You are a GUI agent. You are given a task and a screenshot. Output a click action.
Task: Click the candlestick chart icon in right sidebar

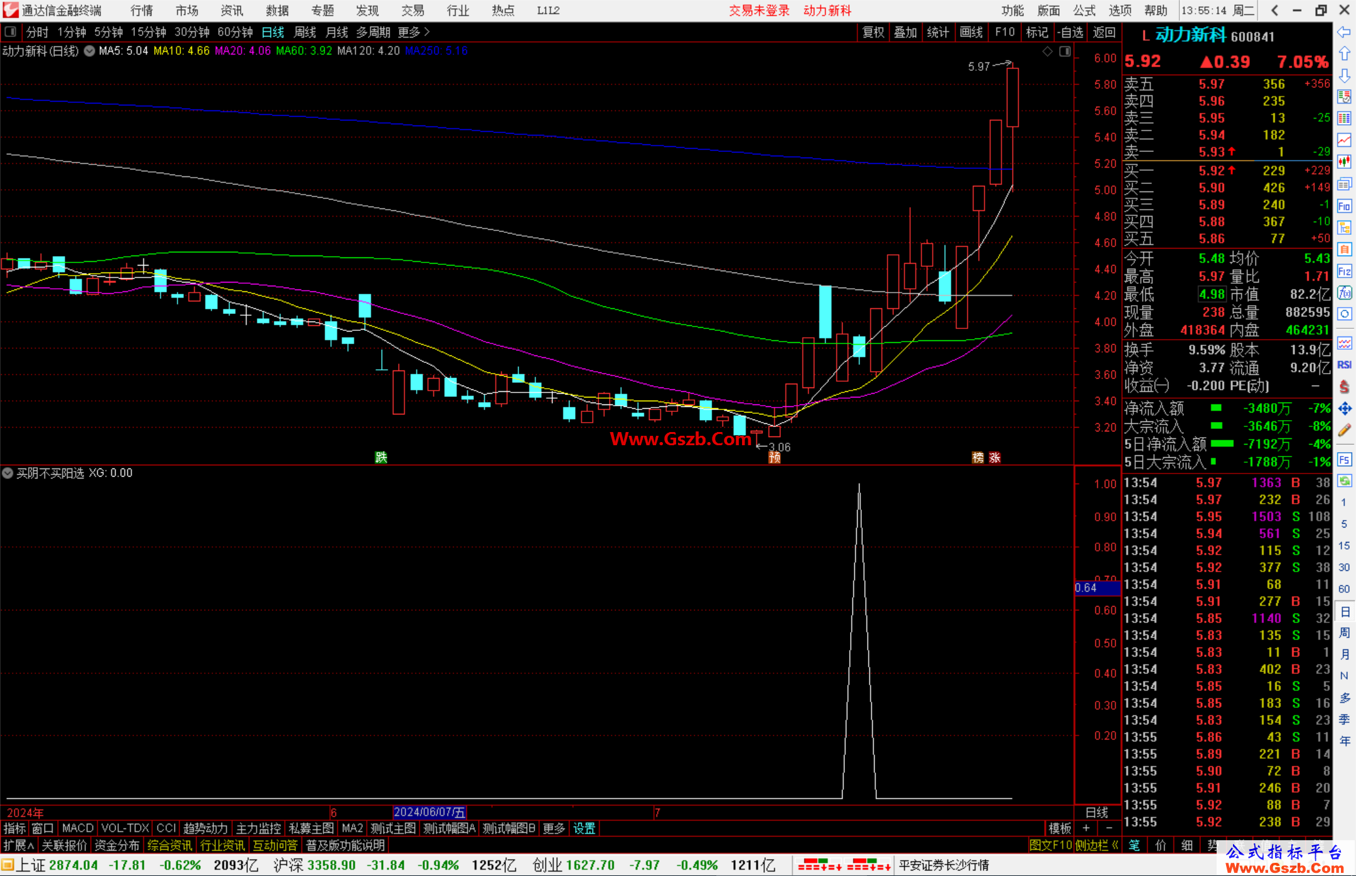[1344, 162]
